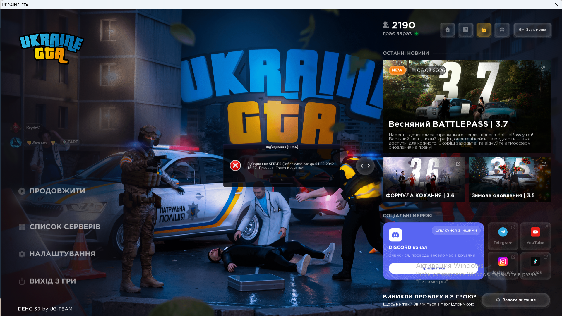Toggle the menu sound button
Screen dimensions: 562x316
532,30
